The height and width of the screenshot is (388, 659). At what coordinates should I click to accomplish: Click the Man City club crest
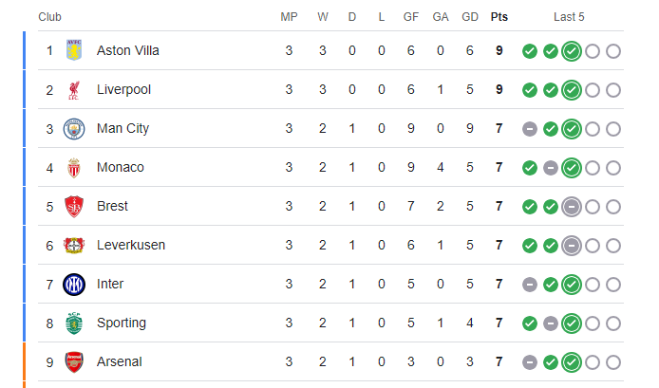[74, 128]
